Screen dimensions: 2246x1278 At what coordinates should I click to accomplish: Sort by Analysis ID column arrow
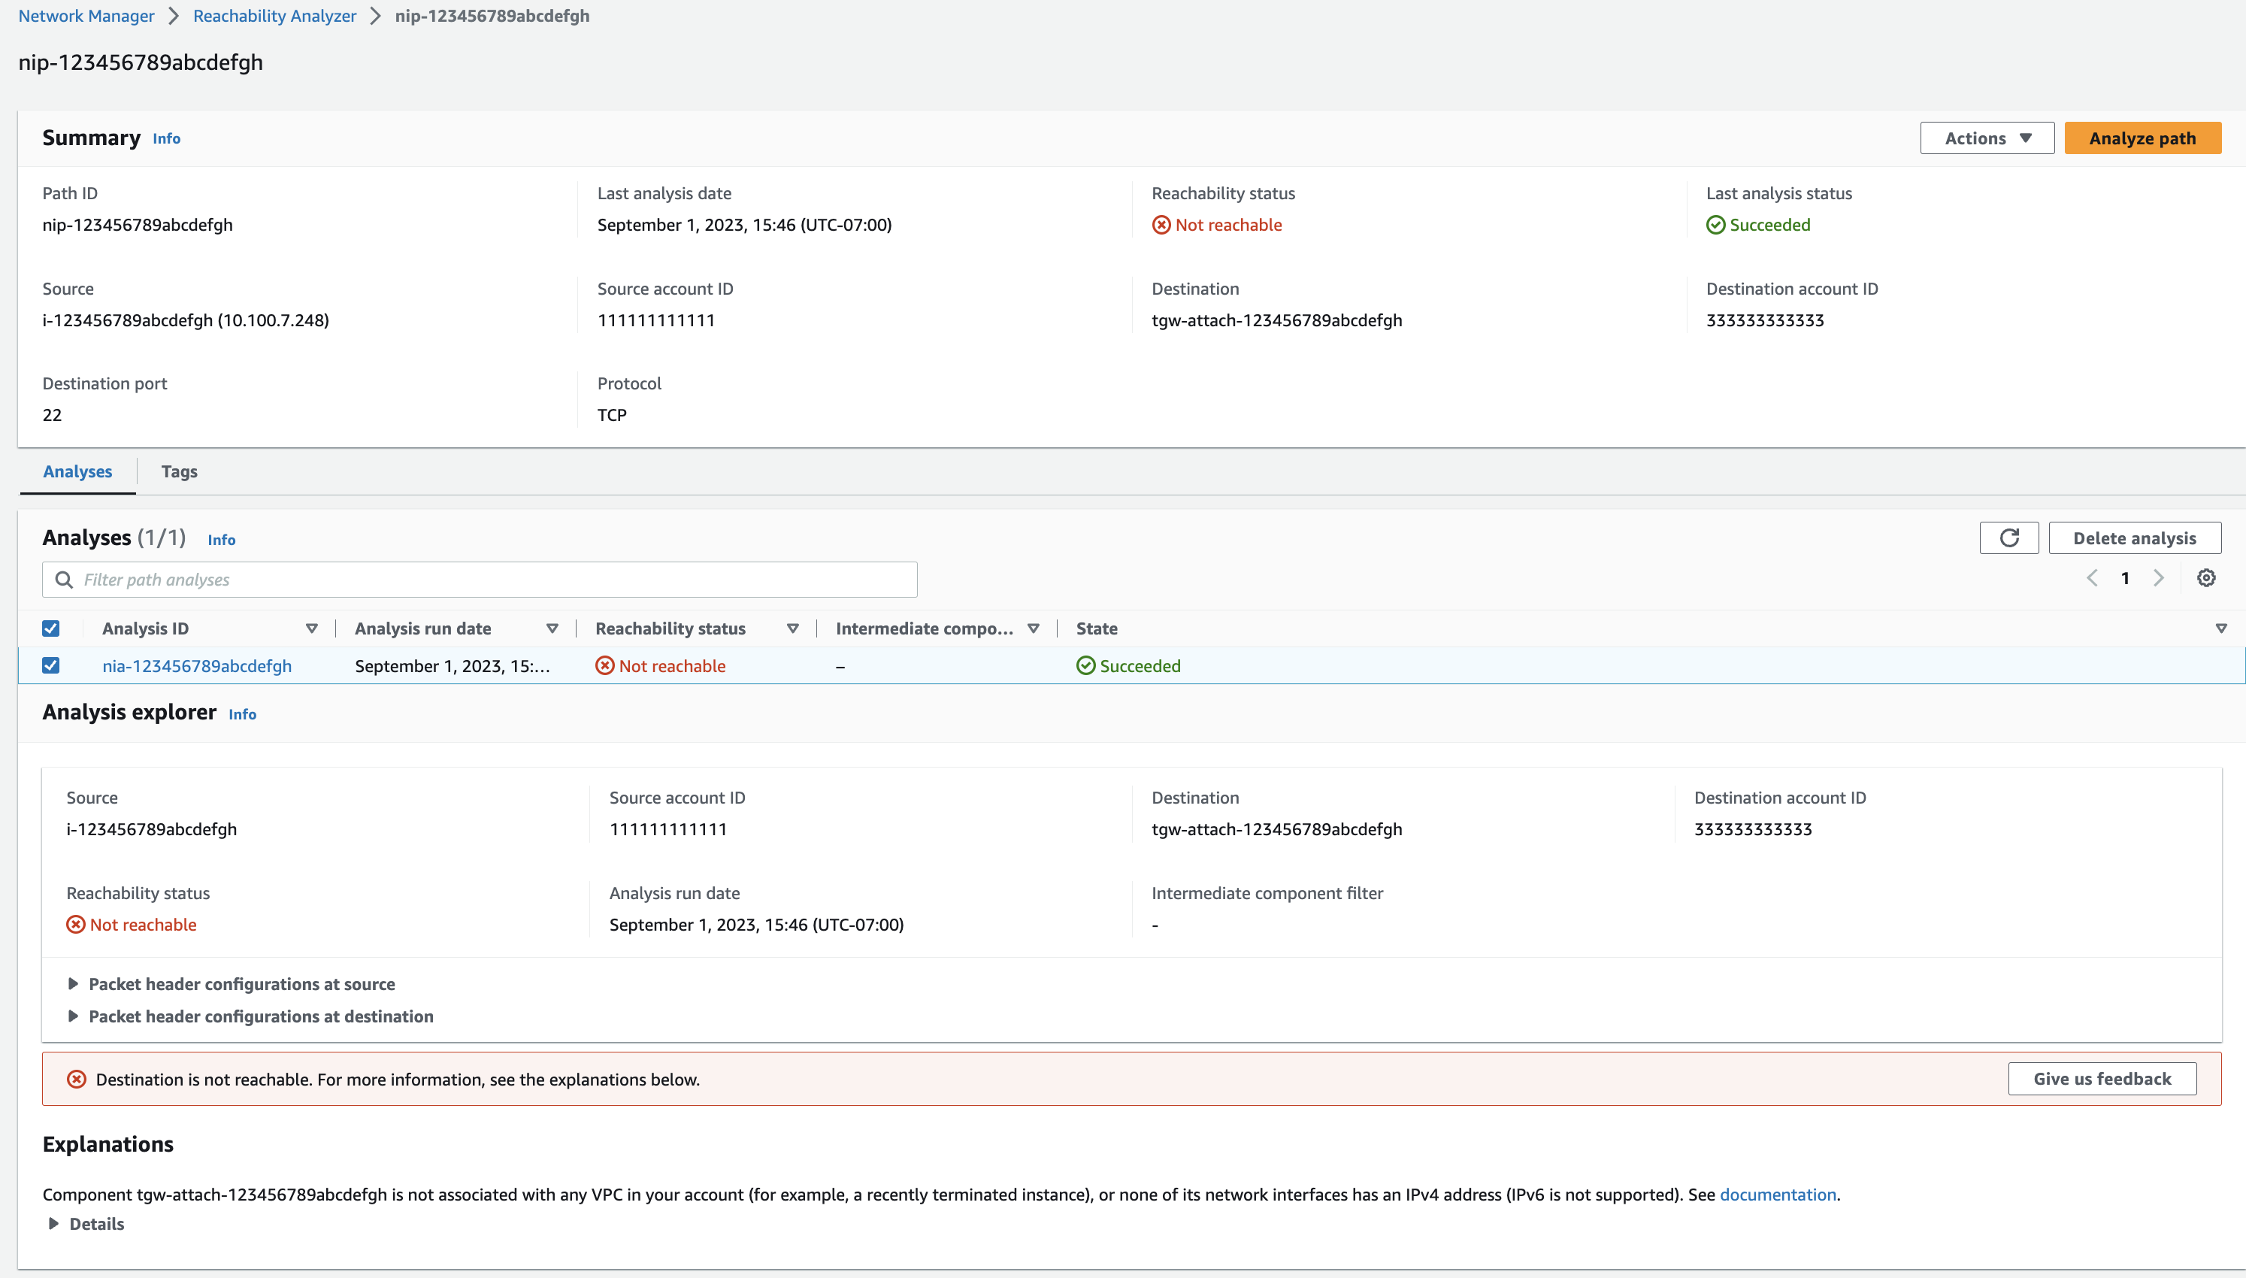point(311,628)
